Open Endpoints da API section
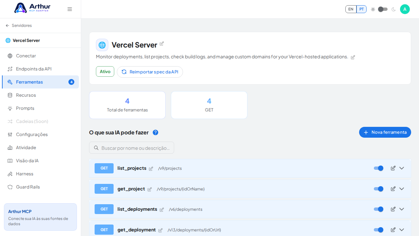Viewport: 419px width, 236px height. pyautogui.click(x=40, y=69)
